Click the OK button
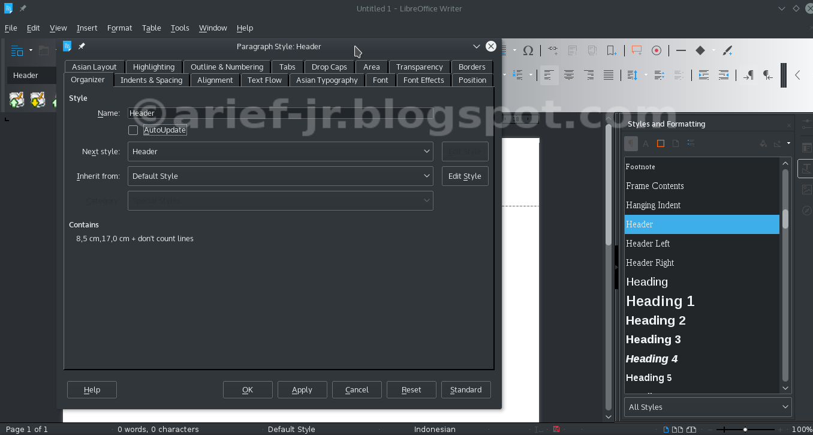 point(248,389)
